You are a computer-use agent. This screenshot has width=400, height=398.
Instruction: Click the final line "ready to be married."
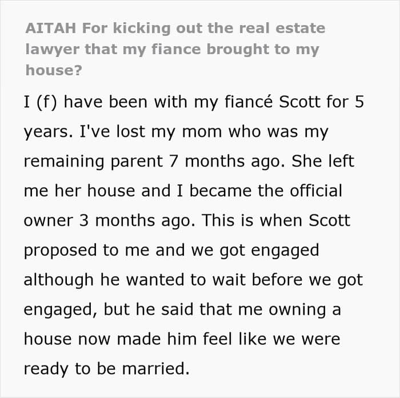106,368
